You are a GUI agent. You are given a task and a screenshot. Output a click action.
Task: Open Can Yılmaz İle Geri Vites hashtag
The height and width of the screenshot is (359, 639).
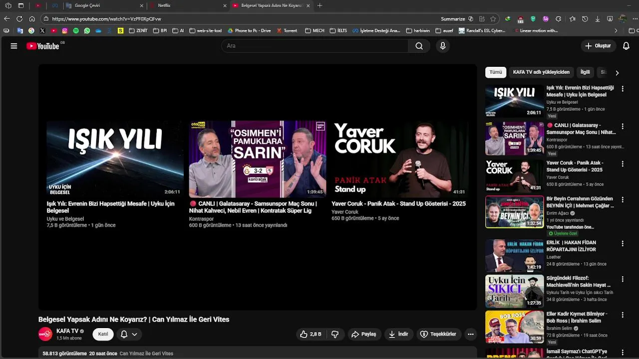coord(146,354)
